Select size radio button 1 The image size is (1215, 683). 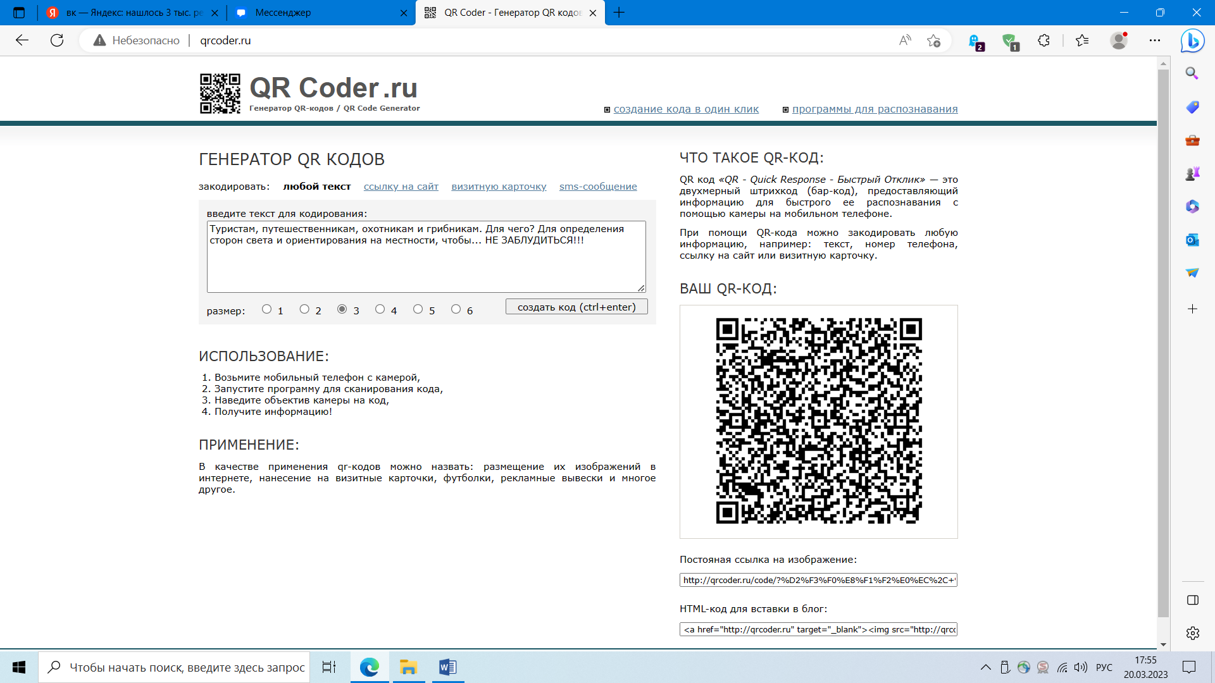pyautogui.click(x=266, y=309)
